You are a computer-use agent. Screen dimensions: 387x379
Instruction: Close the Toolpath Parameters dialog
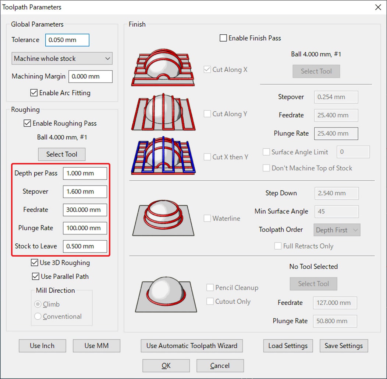(377, 7)
